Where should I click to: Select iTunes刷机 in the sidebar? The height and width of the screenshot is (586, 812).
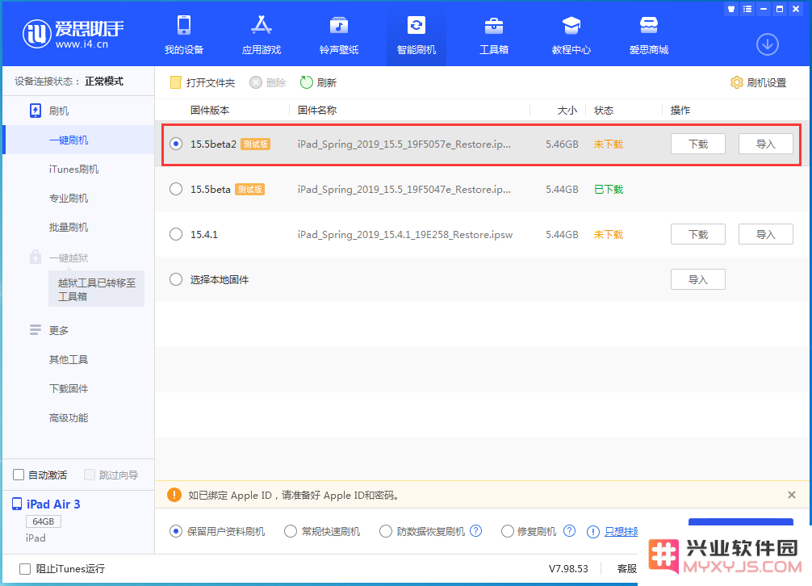click(x=73, y=170)
